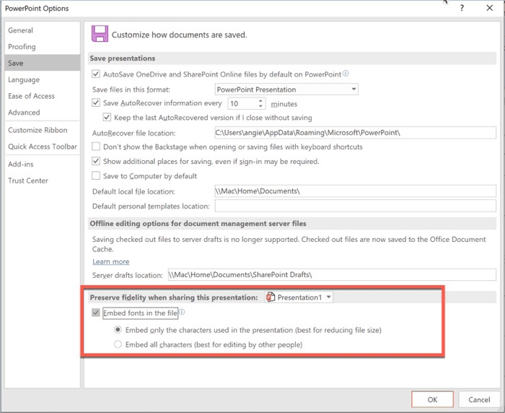This screenshot has height=413, width=505.
Task: Select Embed all characters radio button
Action: click(x=118, y=344)
